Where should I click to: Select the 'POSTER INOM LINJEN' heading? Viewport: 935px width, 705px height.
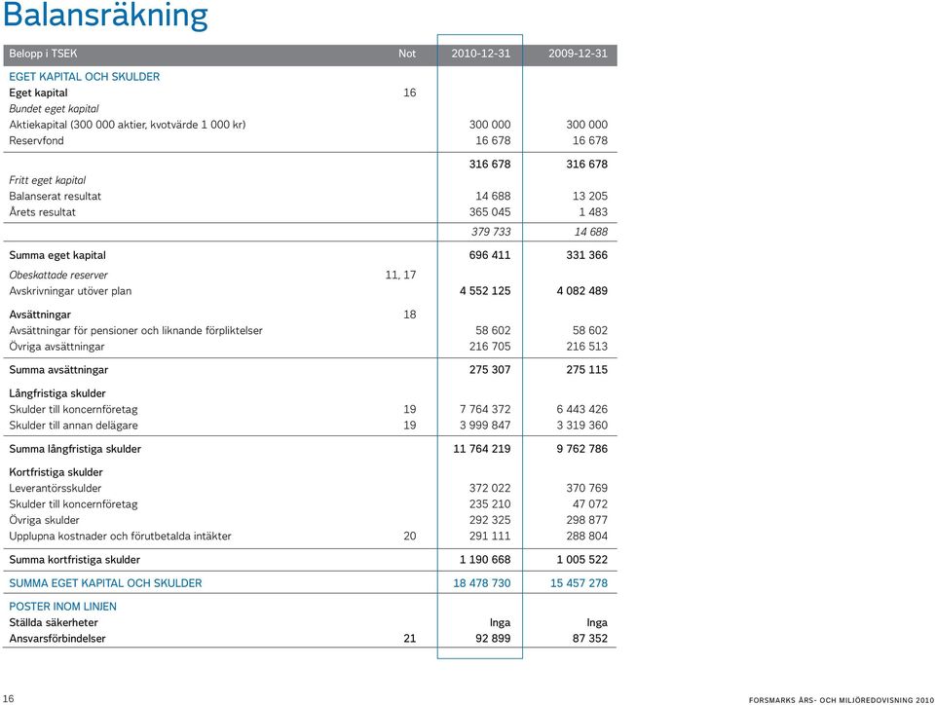click(62, 607)
